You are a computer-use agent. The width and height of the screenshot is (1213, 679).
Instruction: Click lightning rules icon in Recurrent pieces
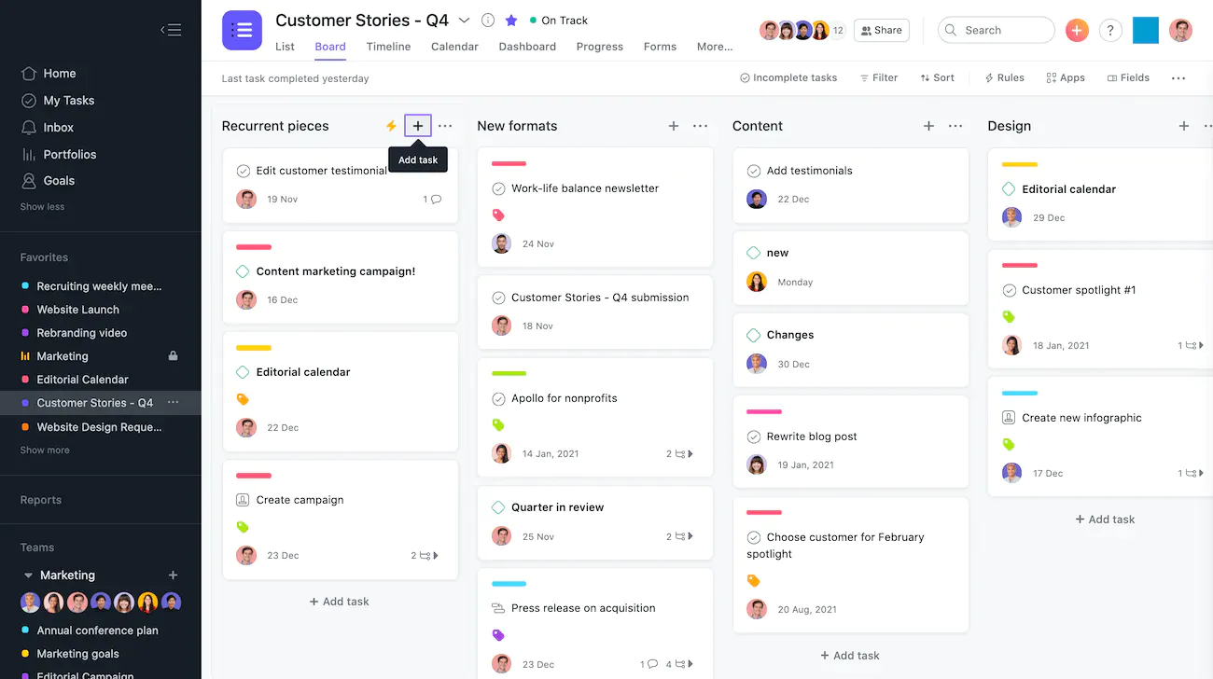point(391,126)
